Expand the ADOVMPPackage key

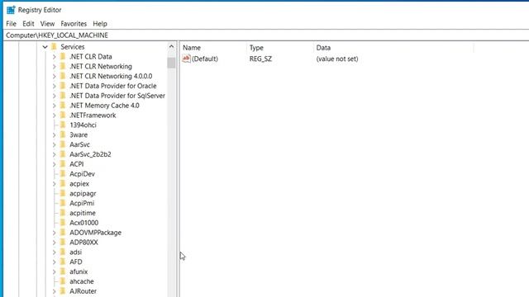(55, 233)
